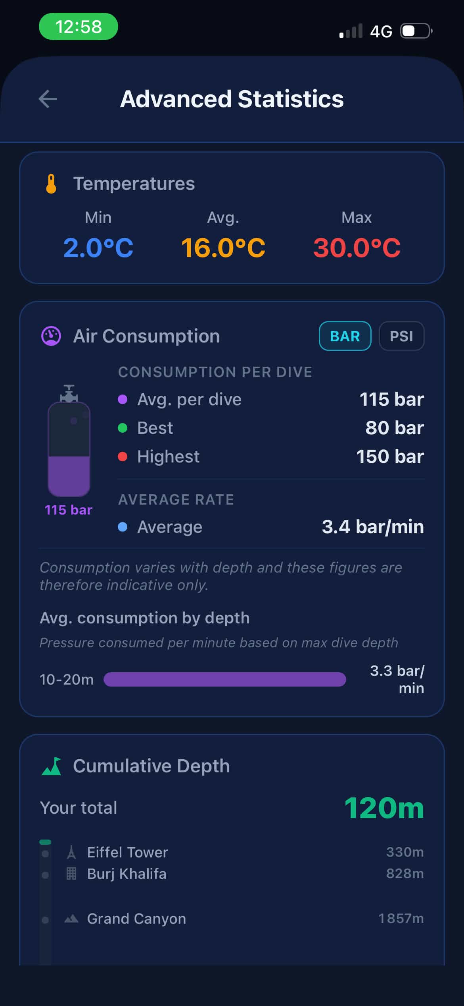Tap the Best consumption row
Screen dimensions: 464x1006
[x=271, y=428]
